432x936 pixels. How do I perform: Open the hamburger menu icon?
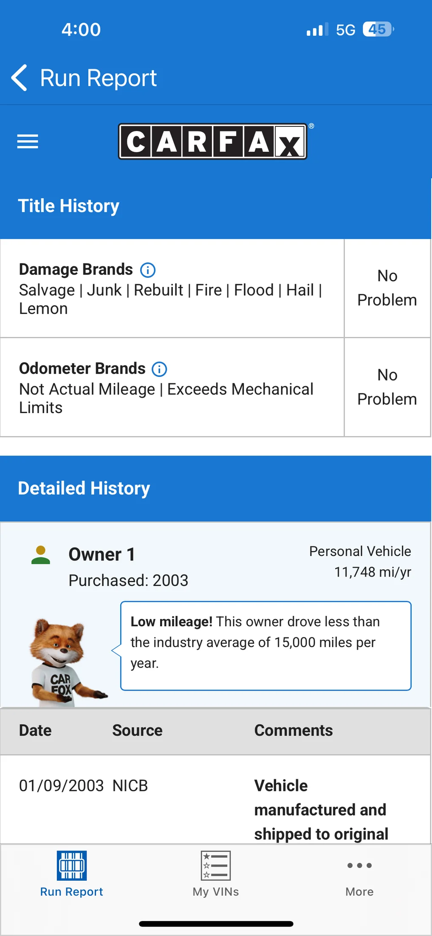coord(28,141)
